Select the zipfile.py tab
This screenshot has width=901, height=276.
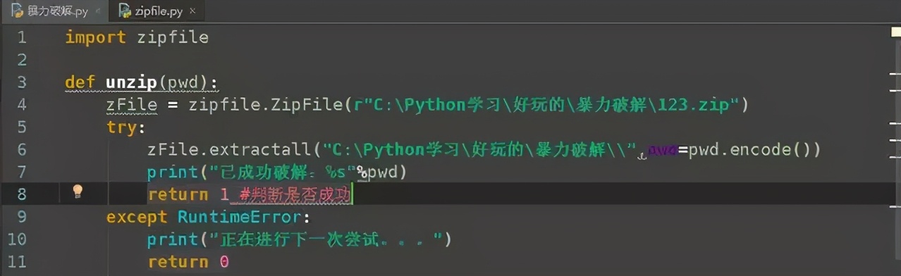tap(158, 11)
